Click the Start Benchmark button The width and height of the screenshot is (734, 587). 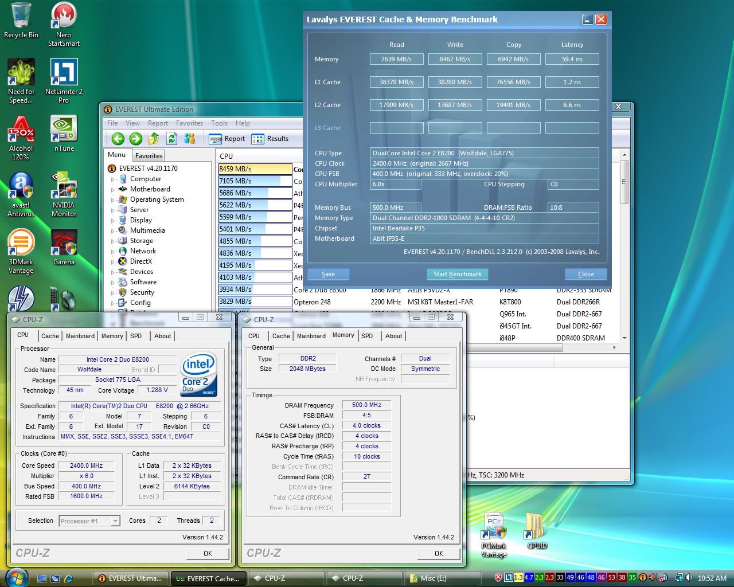click(457, 274)
